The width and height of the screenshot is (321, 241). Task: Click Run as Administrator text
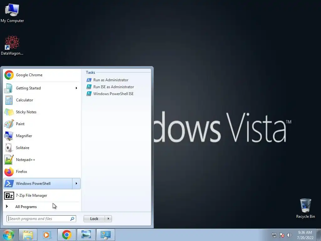[x=111, y=80]
